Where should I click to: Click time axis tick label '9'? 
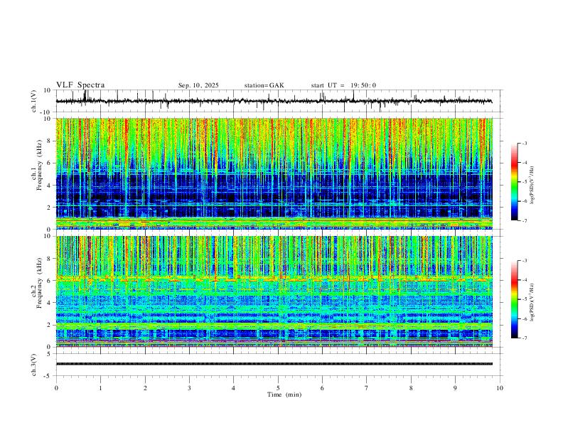click(455, 388)
